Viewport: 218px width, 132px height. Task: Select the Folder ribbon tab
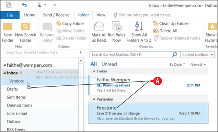(x=83, y=15)
